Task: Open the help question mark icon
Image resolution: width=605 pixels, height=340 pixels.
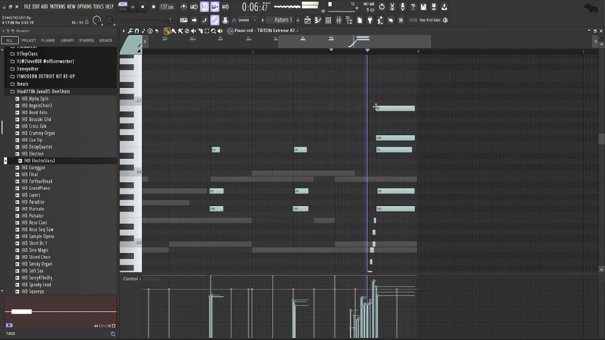Action: tap(413, 7)
